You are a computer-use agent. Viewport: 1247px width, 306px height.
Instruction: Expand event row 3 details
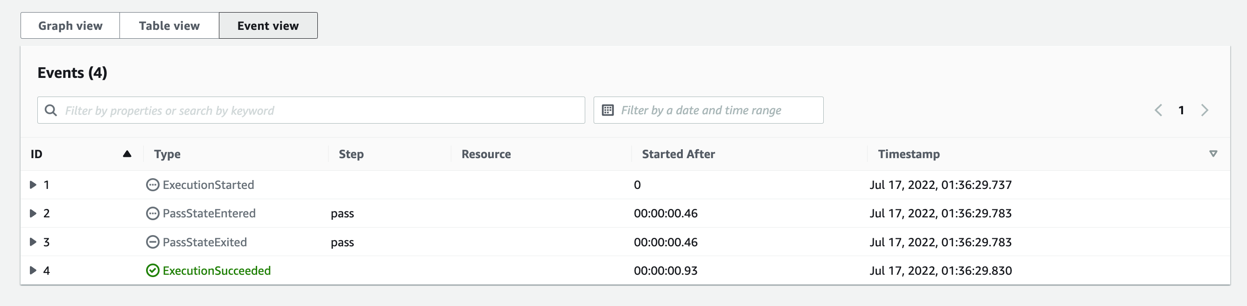point(33,242)
